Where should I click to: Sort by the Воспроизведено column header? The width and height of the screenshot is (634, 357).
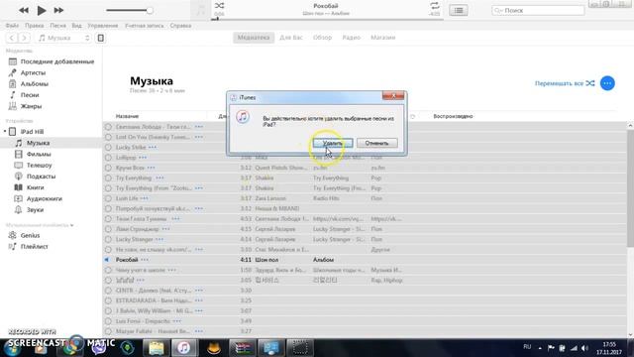coord(453,116)
